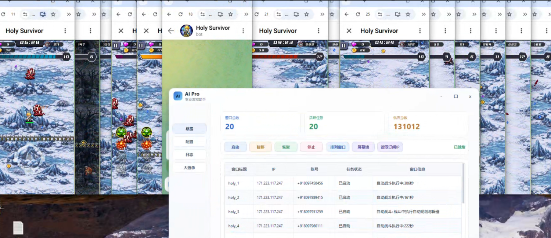Screen dimensions: 551x238
Task: Click the AI Pro assistant logo icon
Action: [178, 96]
